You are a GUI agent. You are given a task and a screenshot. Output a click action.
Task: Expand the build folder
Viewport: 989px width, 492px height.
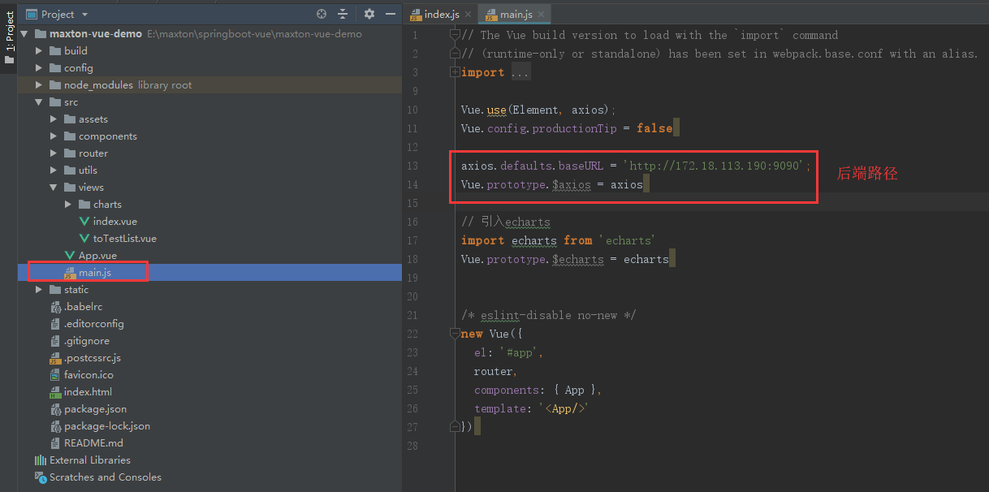tap(39, 51)
